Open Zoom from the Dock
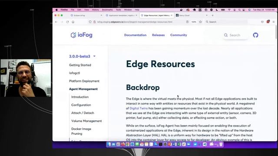 (x=189, y=144)
